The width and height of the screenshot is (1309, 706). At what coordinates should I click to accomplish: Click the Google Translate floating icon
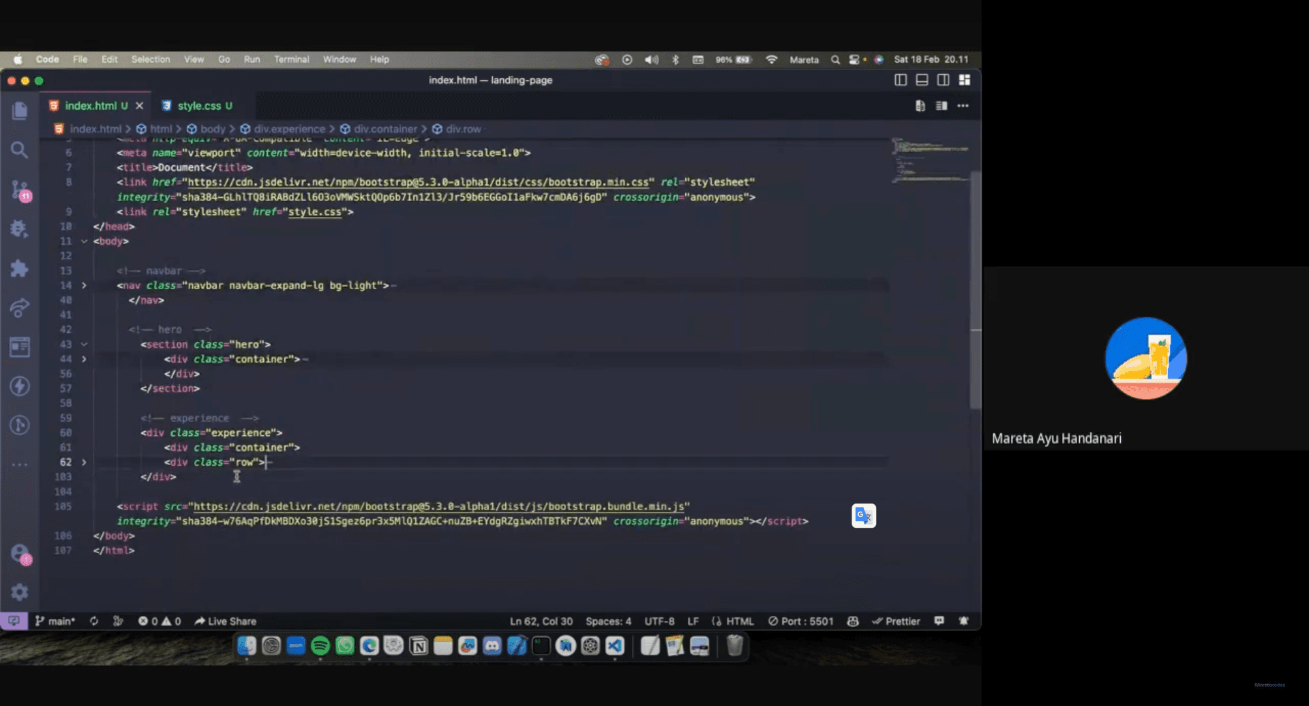coord(864,516)
